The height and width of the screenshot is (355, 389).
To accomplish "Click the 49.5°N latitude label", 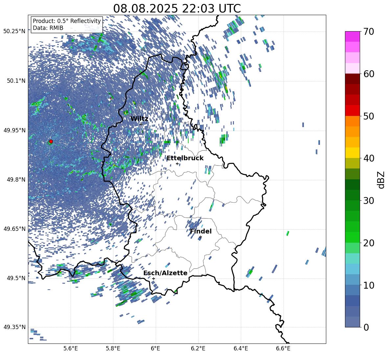I will pyautogui.click(x=16, y=278).
